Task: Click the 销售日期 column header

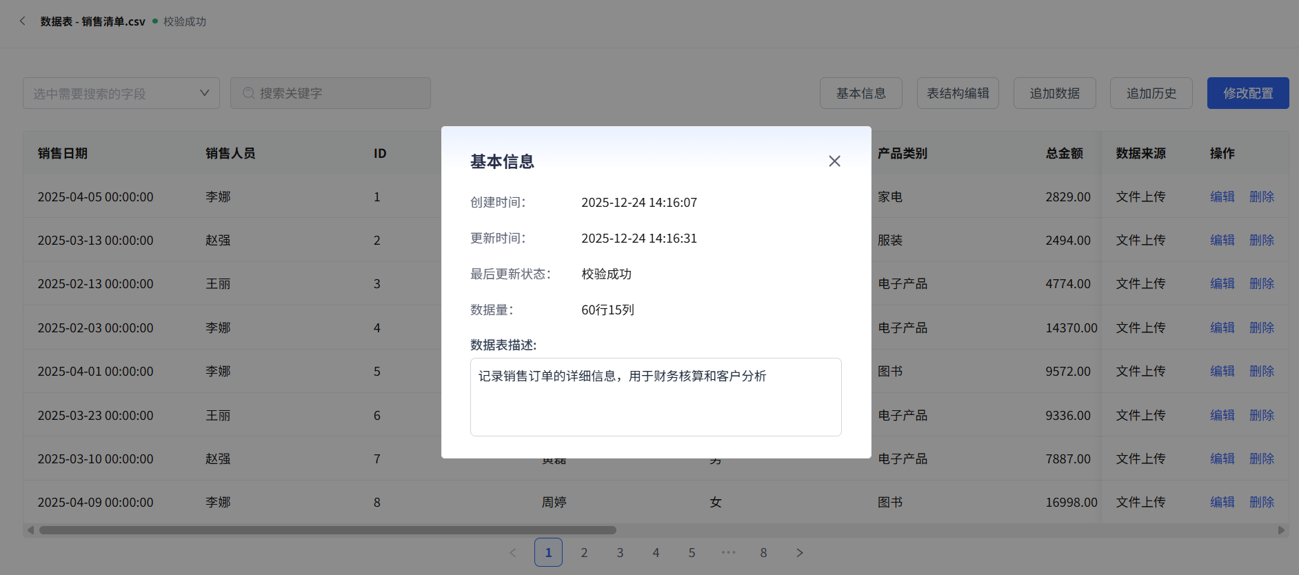Action: click(63, 153)
